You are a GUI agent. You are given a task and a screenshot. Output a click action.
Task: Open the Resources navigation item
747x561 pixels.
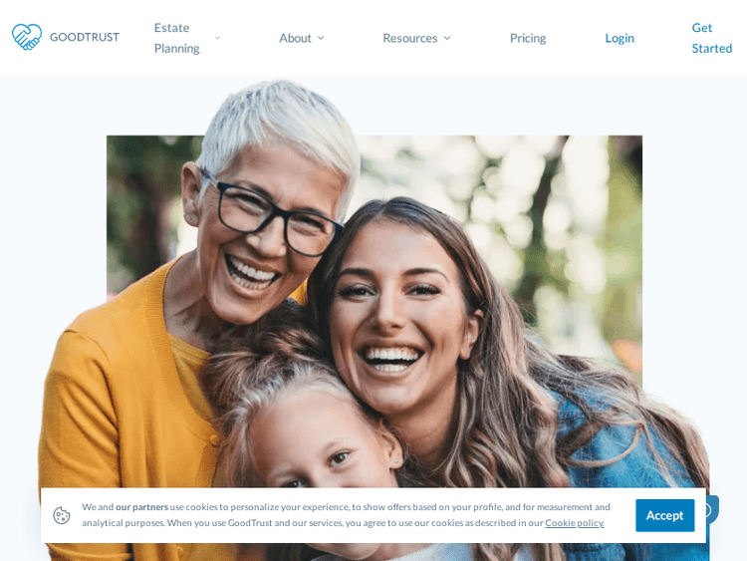409,38
